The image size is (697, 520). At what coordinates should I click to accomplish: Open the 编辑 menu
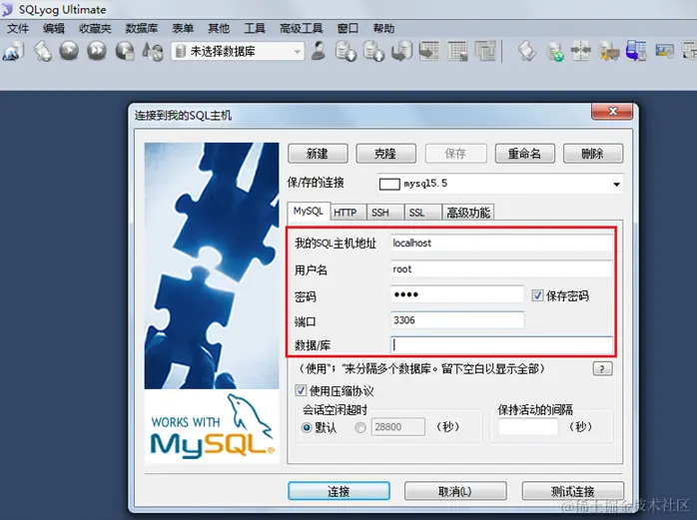pyautogui.click(x=54, y=28)
